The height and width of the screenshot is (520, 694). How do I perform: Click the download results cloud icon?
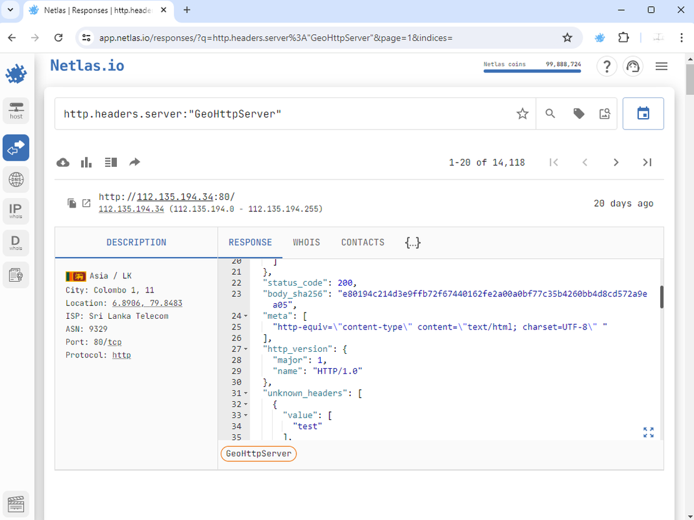click(63, 162)
